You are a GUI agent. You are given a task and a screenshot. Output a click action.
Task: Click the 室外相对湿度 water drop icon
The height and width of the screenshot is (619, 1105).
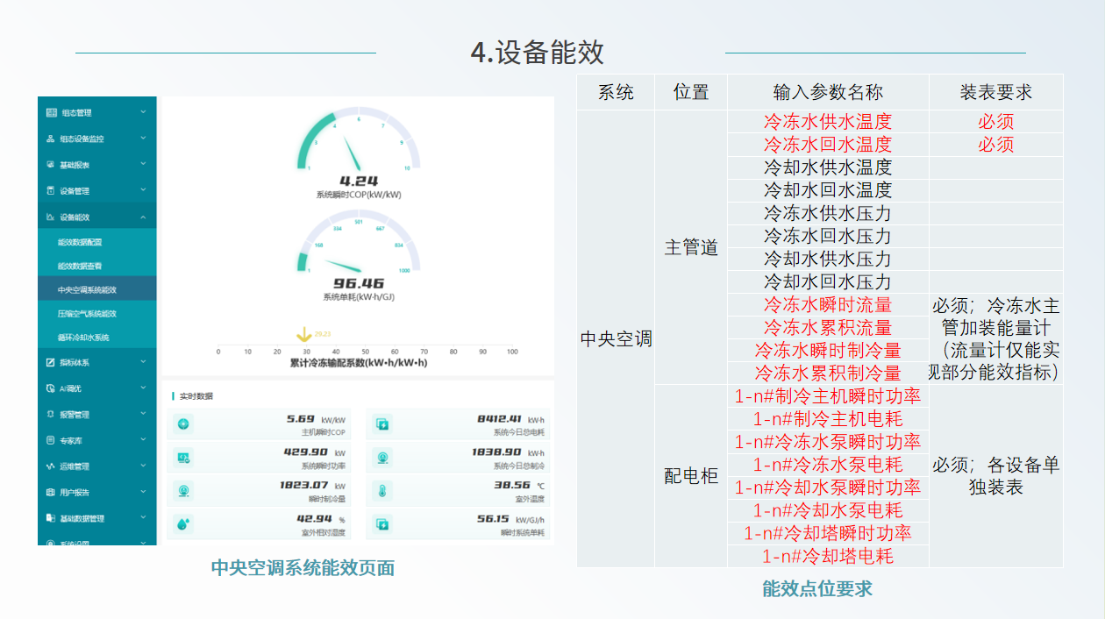183,523
